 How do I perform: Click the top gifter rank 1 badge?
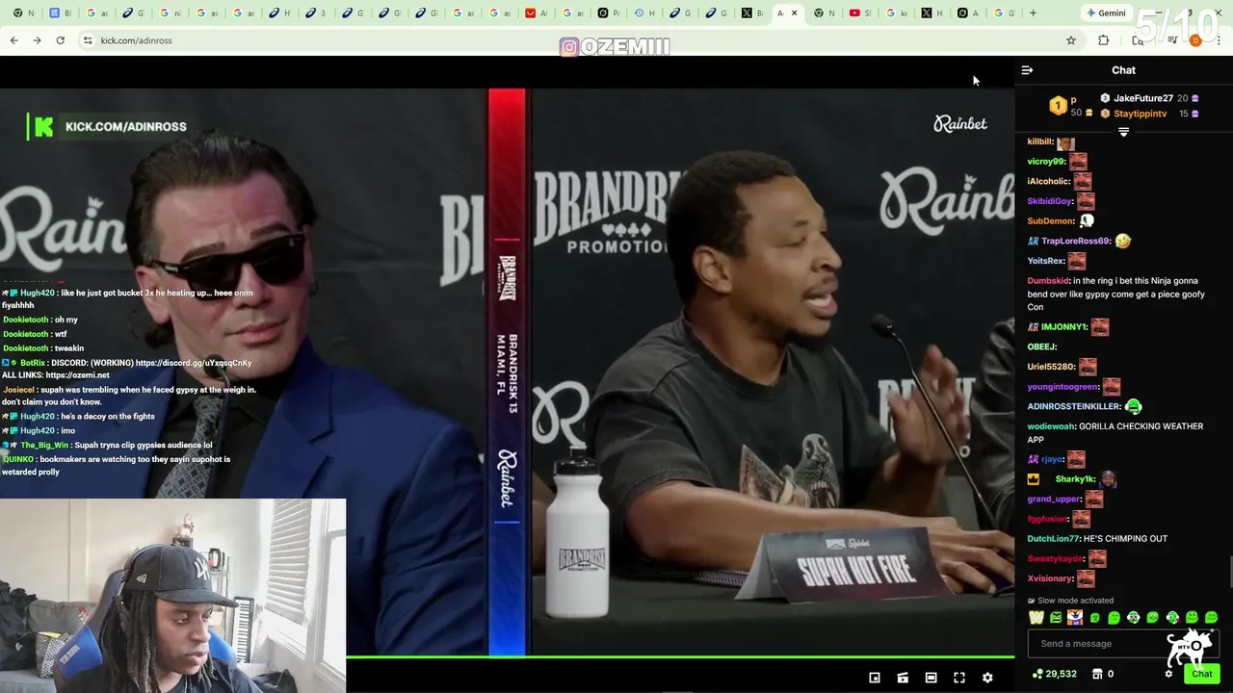(1058, 106)
